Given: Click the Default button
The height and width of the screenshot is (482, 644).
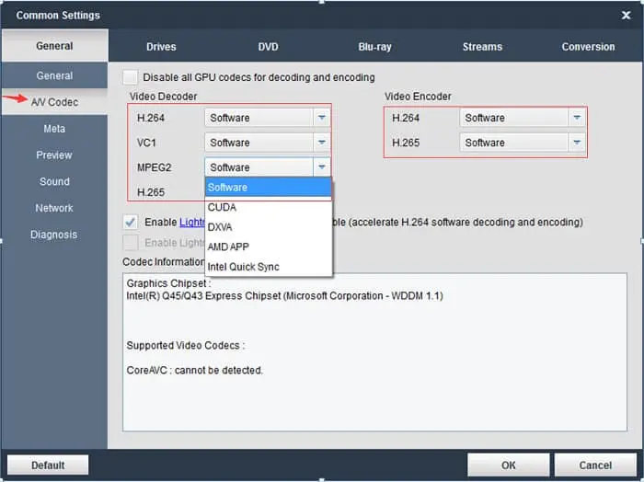Looking at the screenshot, I should tap(48, 465).
